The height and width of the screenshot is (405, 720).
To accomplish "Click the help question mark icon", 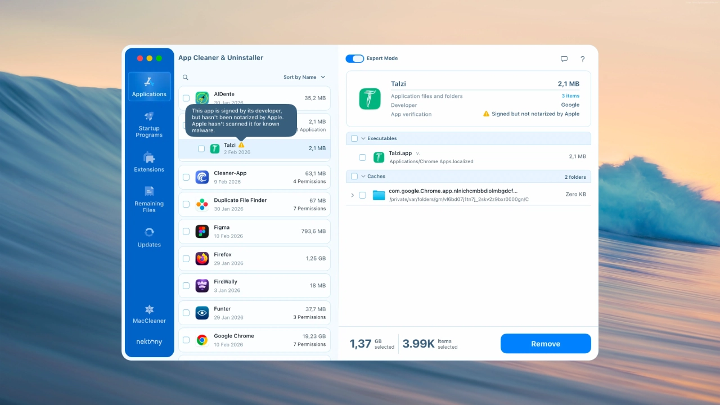I will (x=583, y=58).
